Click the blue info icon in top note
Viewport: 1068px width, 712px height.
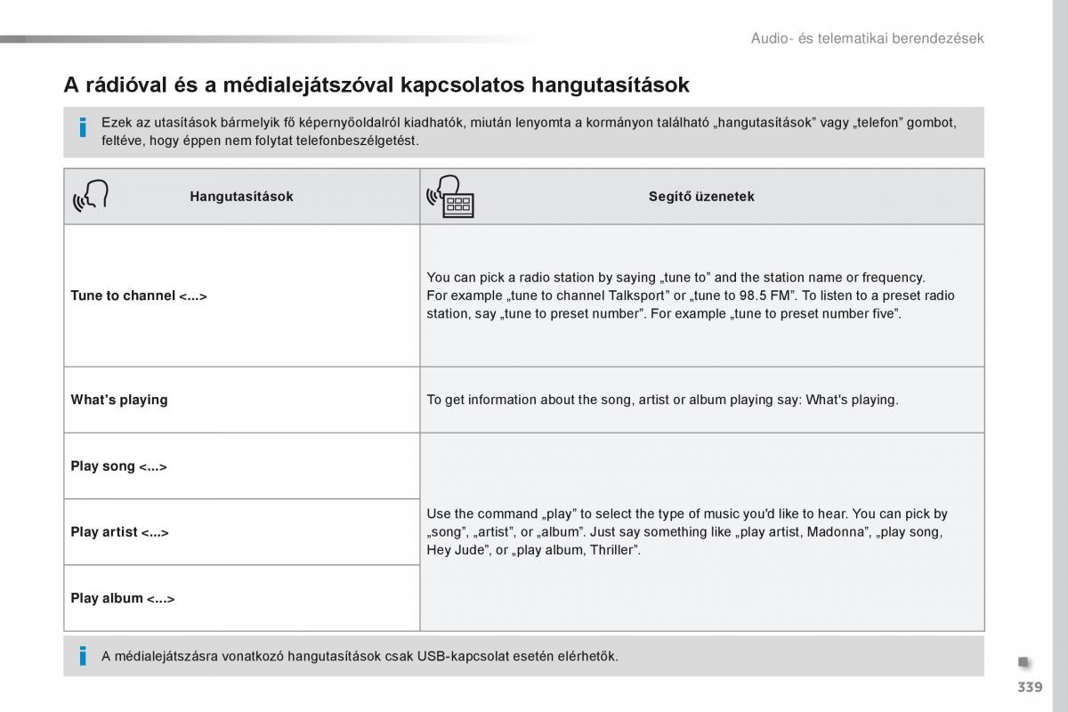coord(83,127)
